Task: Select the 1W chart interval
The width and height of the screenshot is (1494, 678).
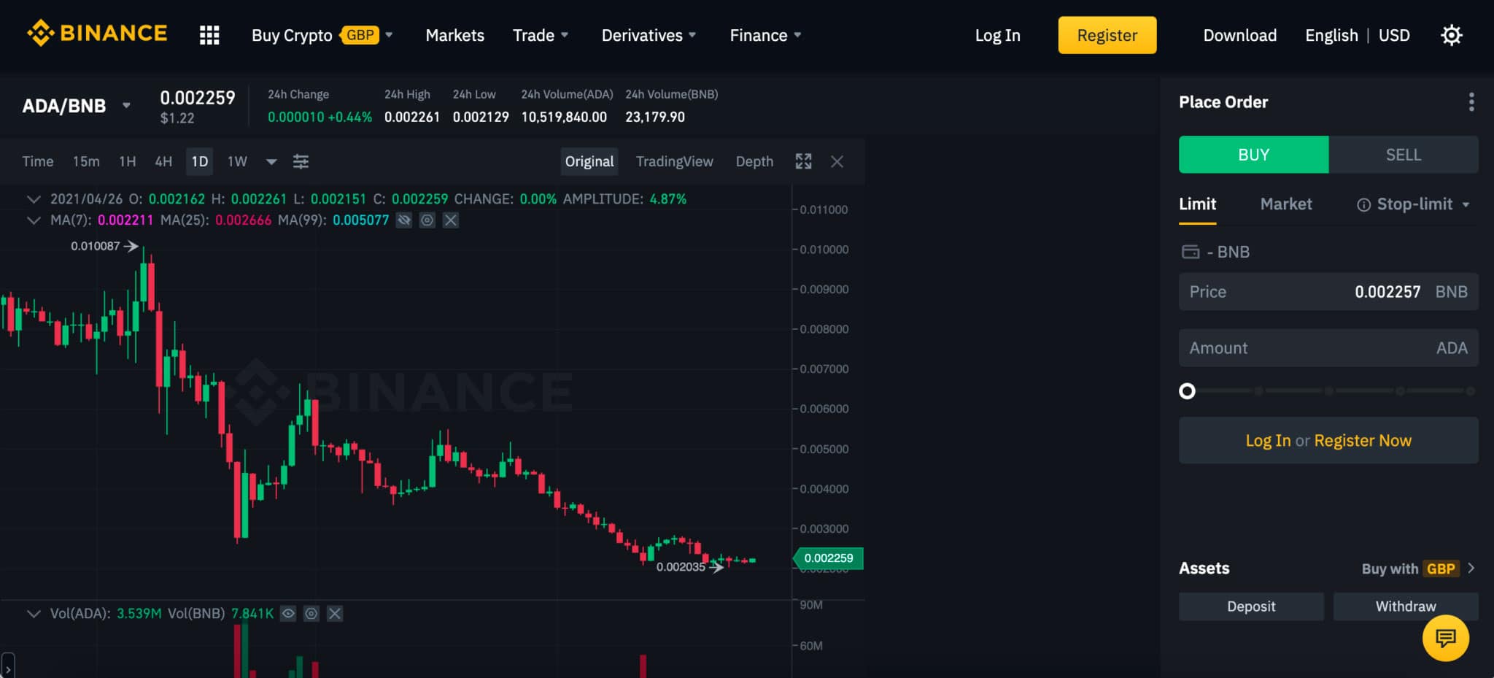Action: click(x=237, y=161)
